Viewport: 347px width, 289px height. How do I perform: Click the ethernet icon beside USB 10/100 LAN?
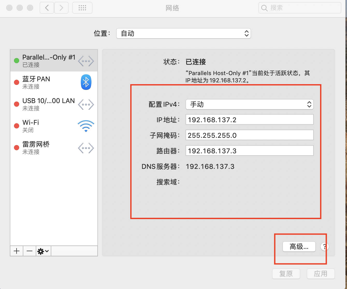(x=86, y=105)
